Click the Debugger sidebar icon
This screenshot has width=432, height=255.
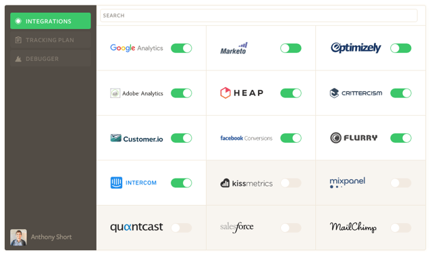coord(18,59)
